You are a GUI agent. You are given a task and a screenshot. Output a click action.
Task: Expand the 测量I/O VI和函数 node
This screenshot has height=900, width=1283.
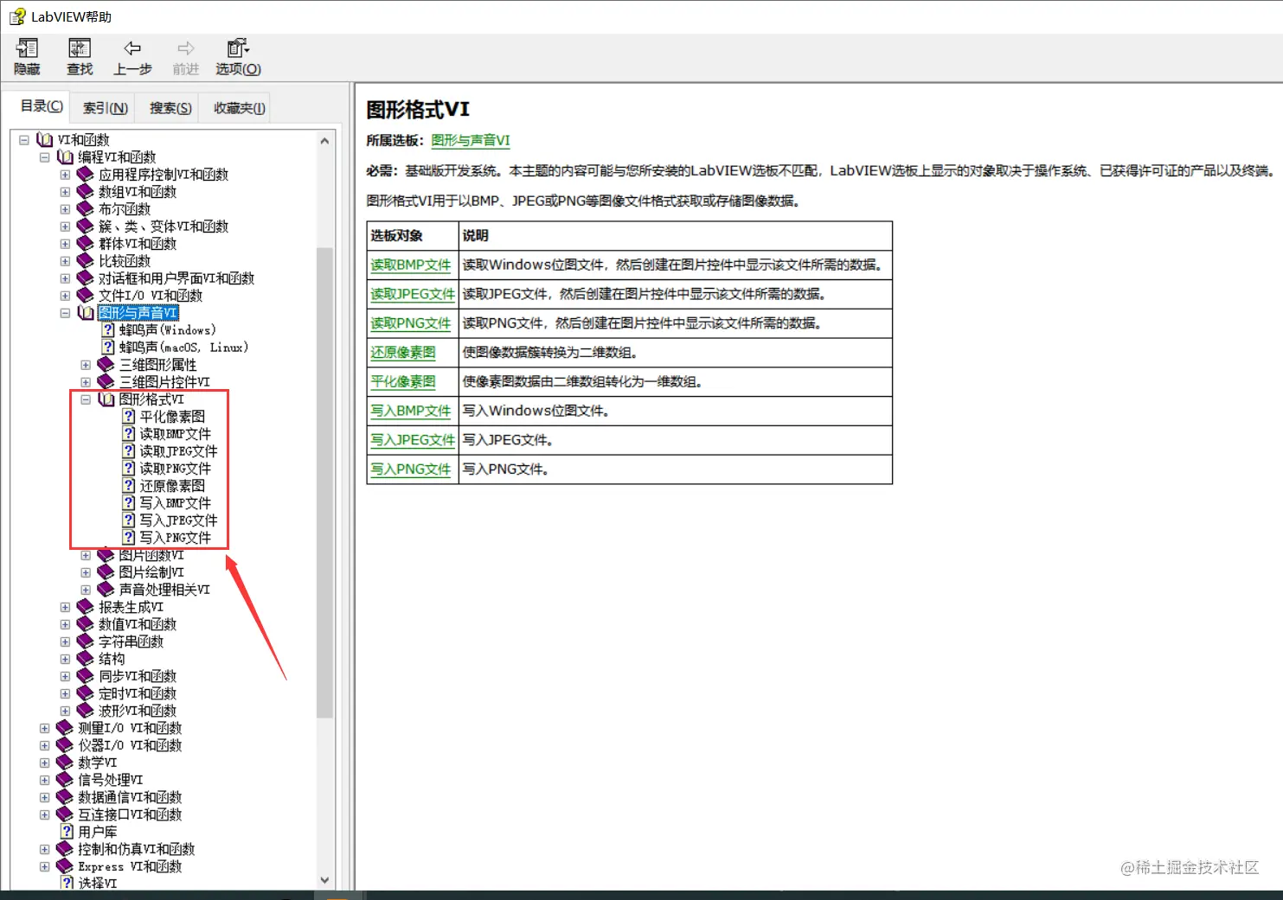[44, 728]
